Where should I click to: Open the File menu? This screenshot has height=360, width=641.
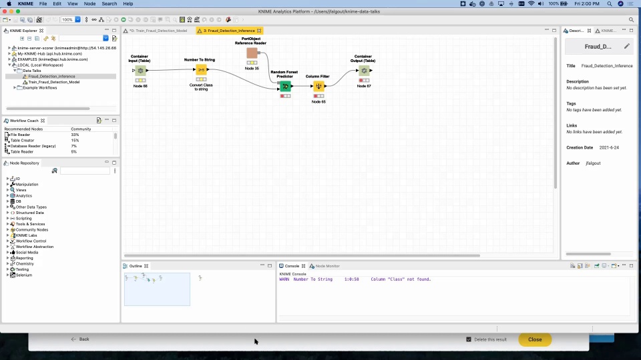(43, 4)
